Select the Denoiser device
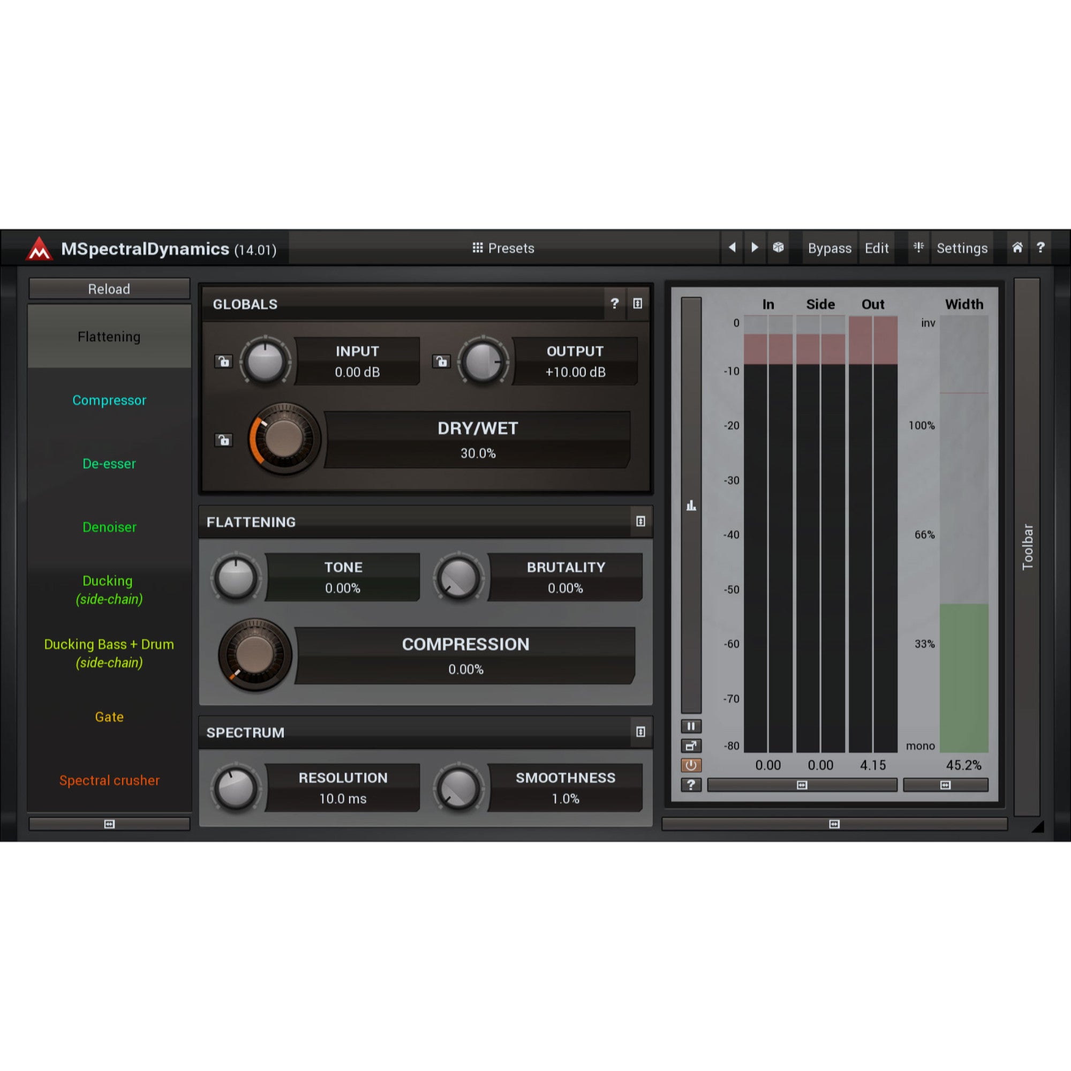This screenshot has width=1071, height=1071. [109, 526]
